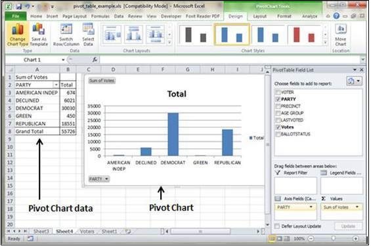Click the PARTY field button on chart
Image resolution: width=371 pixels, height=246 pixels.
tap(99, 179)
